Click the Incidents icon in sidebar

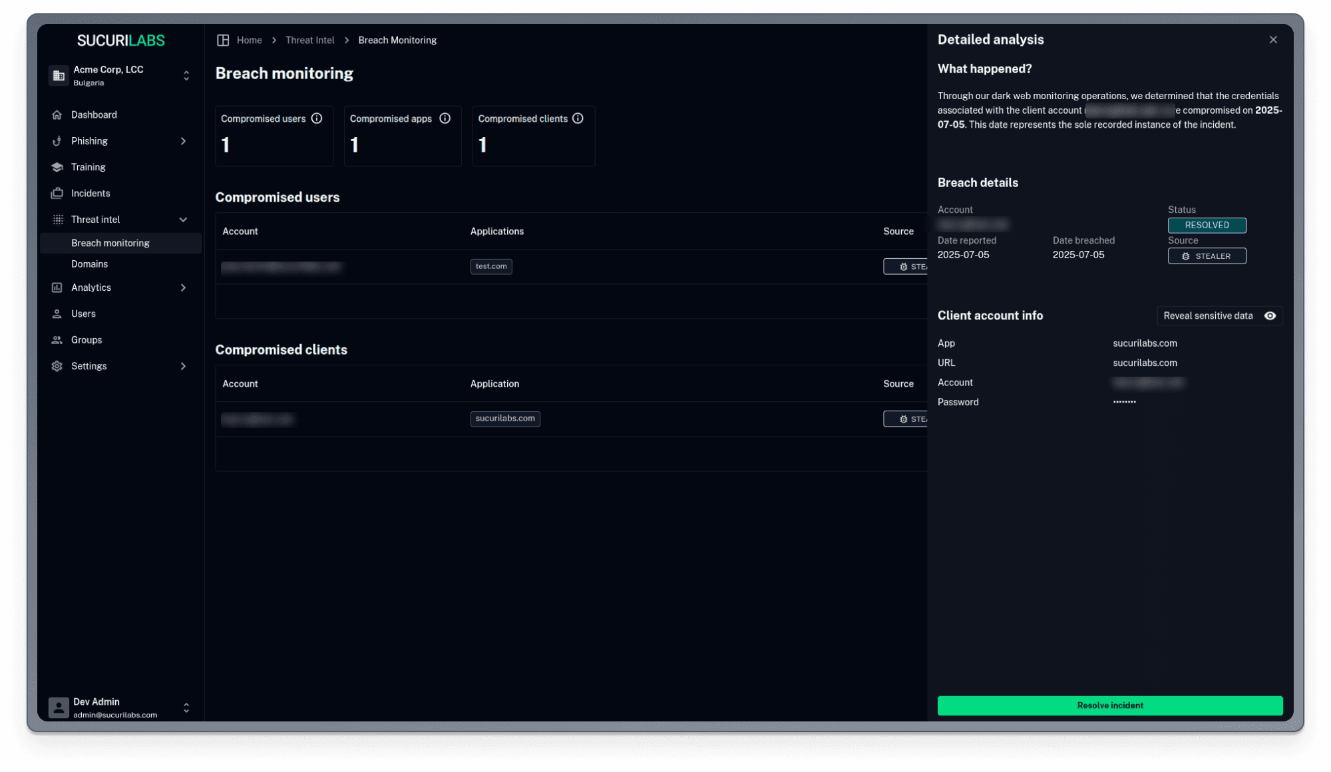click(57, 193)
